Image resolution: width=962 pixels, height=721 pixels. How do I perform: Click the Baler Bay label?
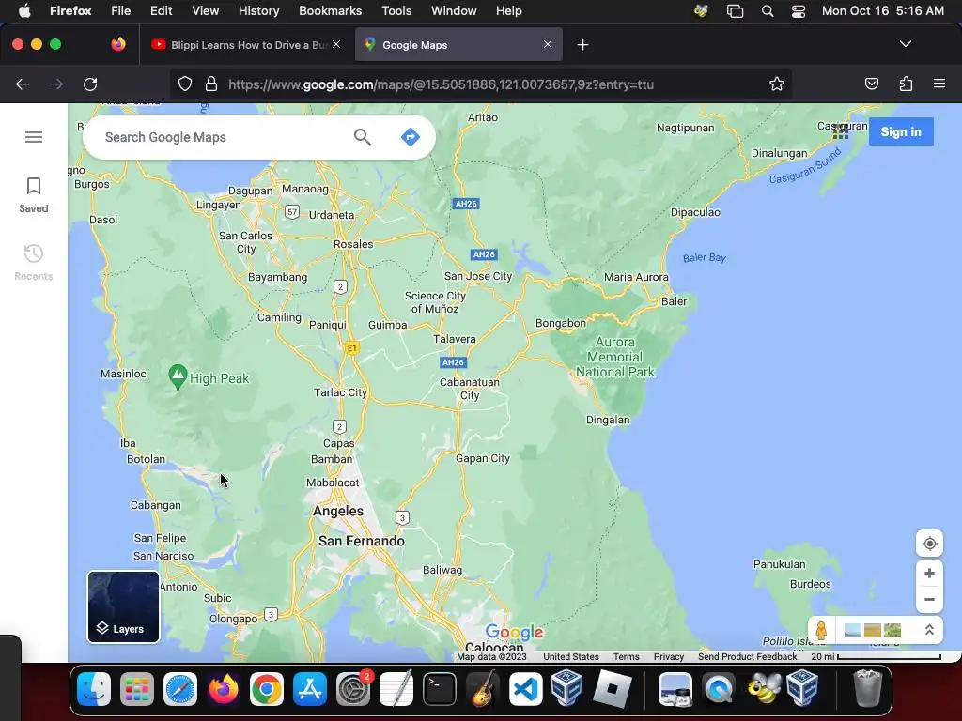click(x=705, y=257)
